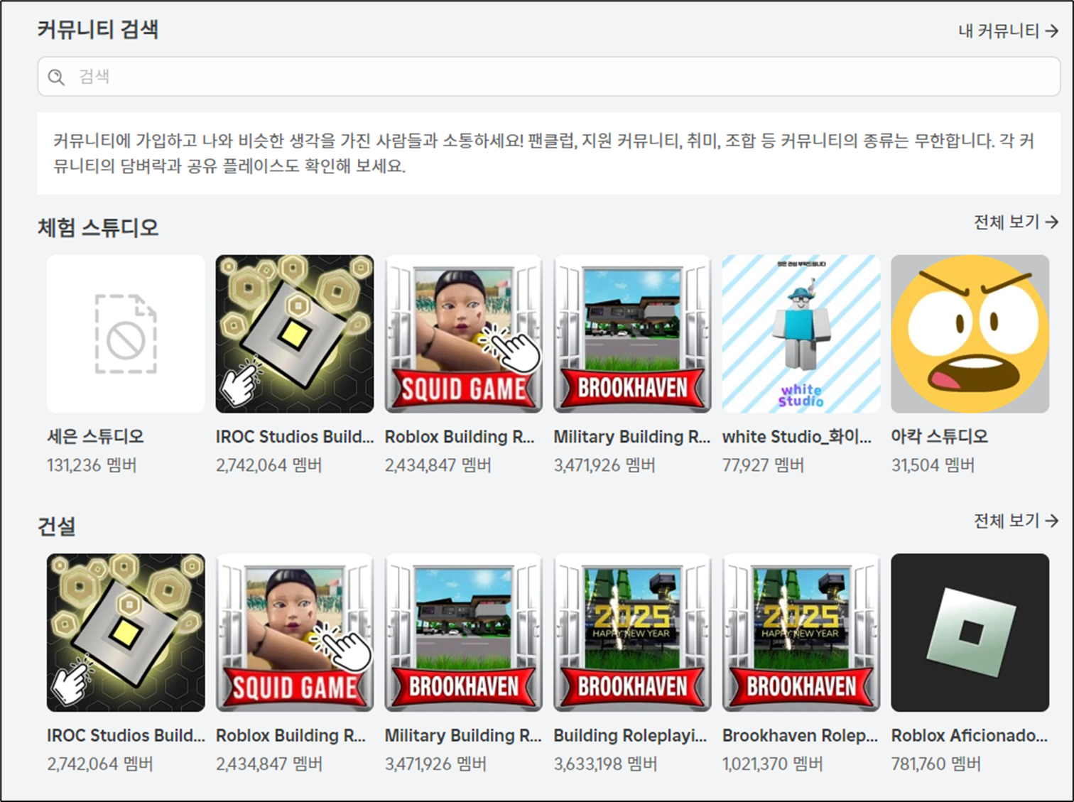
Task: Open the 내 커뮤니티 link
Action: [1009, 31]
